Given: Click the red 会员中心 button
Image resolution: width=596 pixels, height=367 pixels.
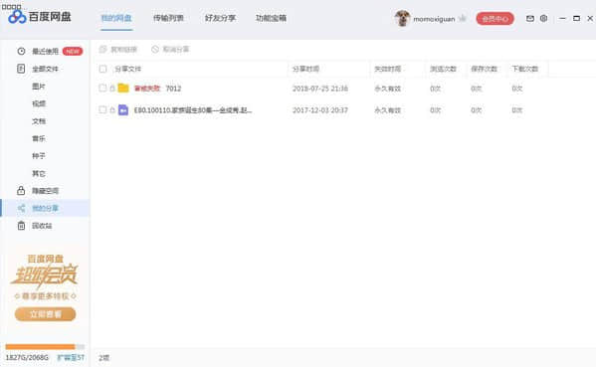Looking at the screenshot, I should [x=495, y=19].
